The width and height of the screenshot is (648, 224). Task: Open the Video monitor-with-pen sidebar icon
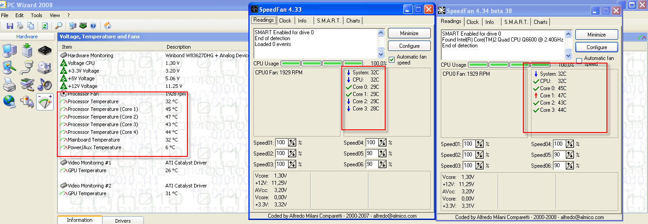click(9, 68)
